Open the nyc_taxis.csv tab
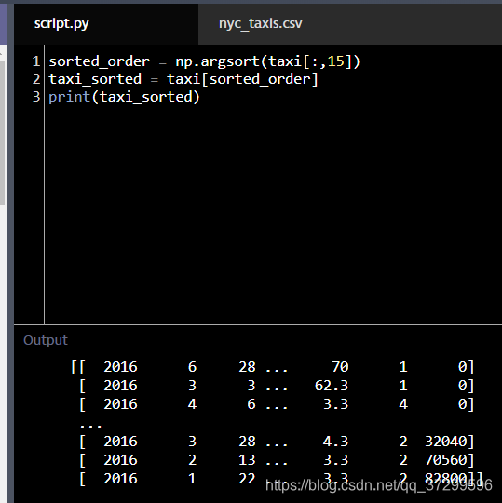Image resolution: width=502 pixels, height=503 pixels. pos(260,23)
